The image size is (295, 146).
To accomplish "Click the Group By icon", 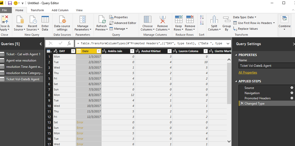I will click(227, 20).
